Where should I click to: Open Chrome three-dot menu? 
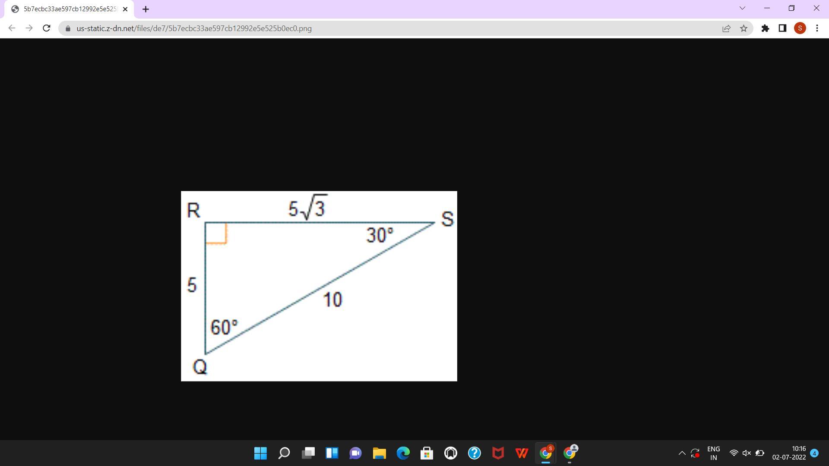[x=817, y=28]
